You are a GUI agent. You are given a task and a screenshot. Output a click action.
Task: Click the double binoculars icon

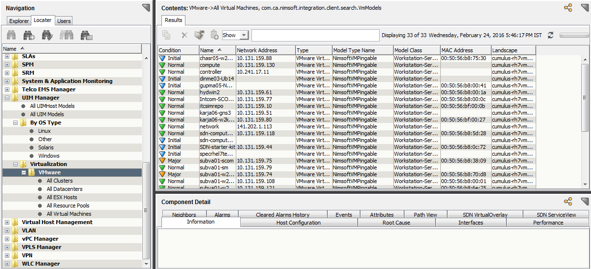(x=67, y=35)
